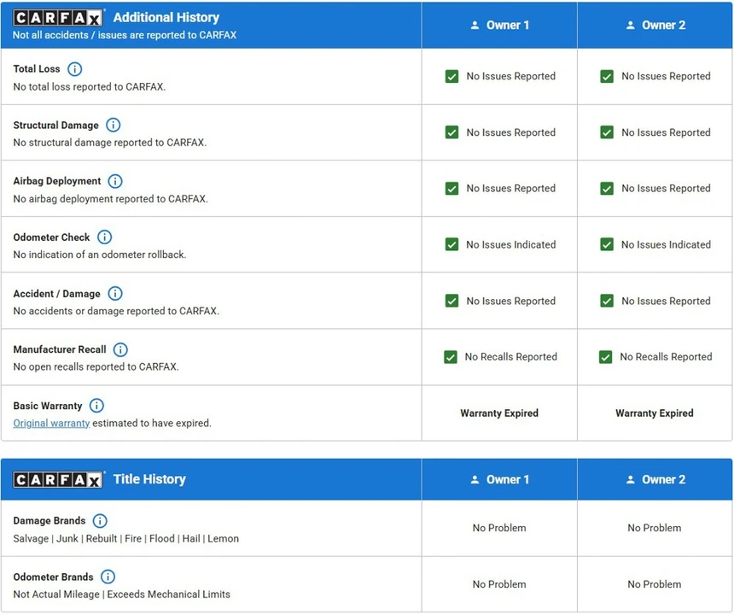Click Structural Damage checkmark for Owner 1
734x615 pixels.
click(x=451, y=132)
